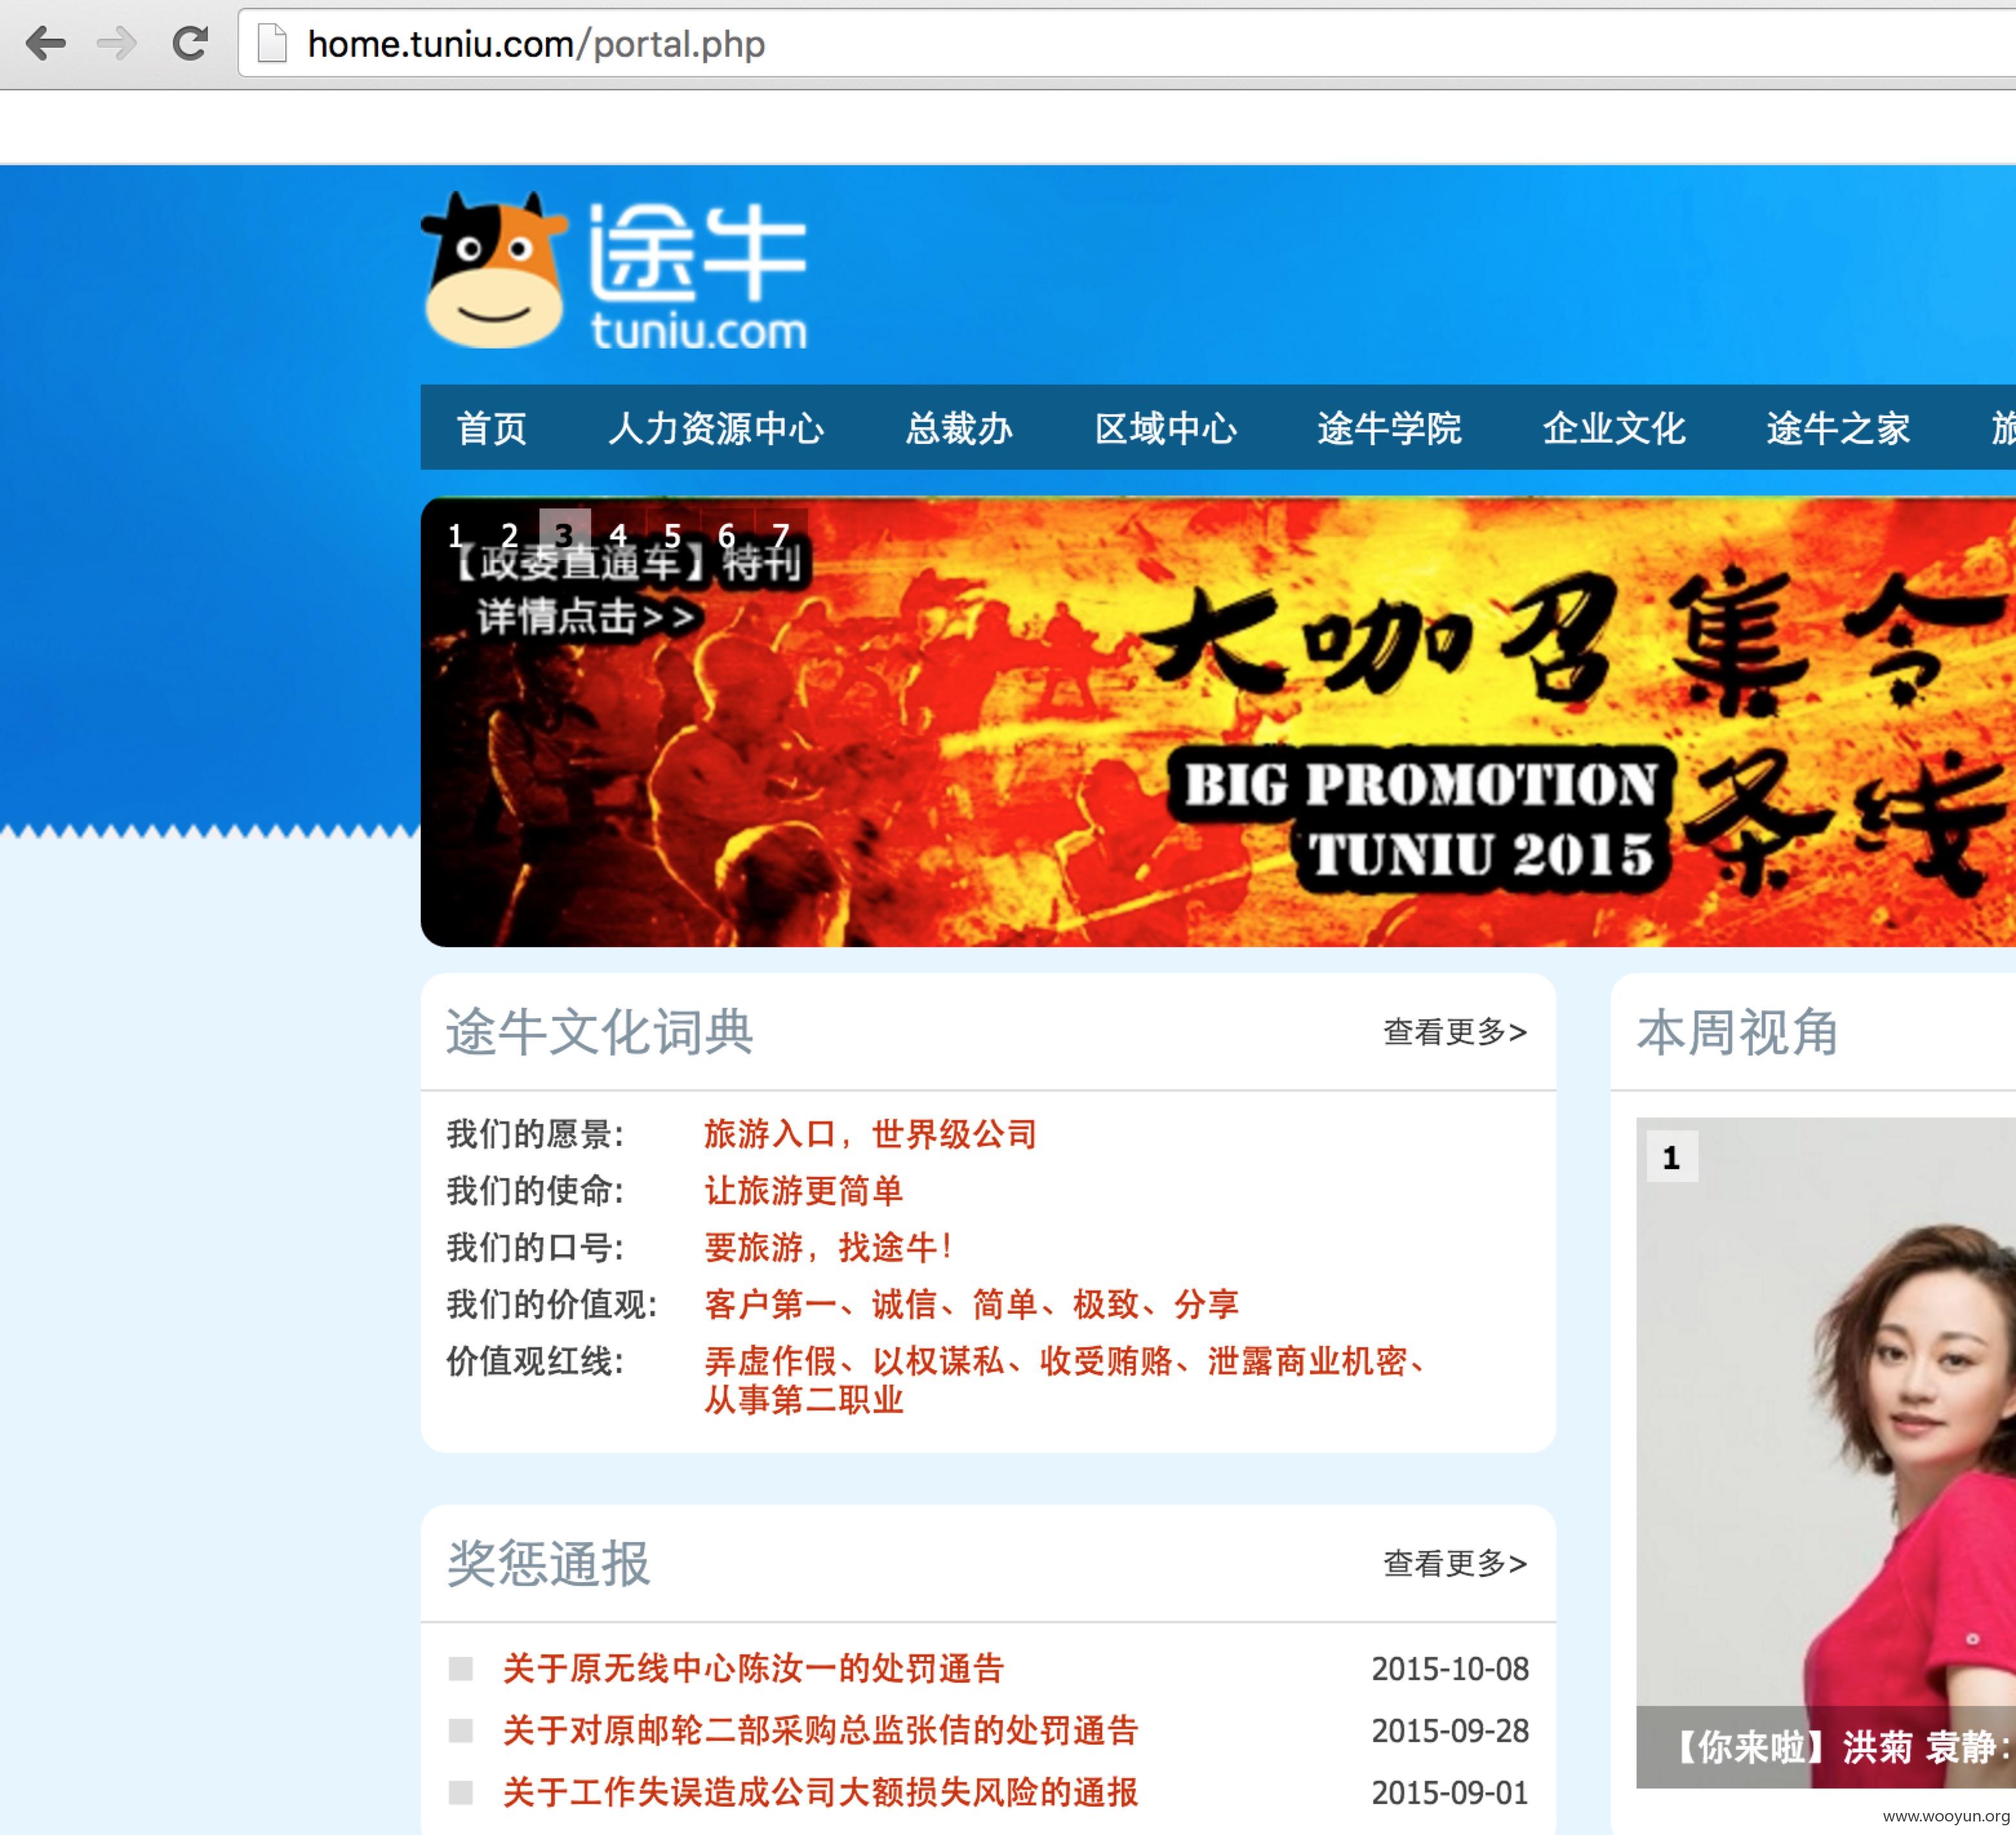Click 详情点击>> on the banner
The height and width of the screenshot is (1835, 2016).
point(586,616)
